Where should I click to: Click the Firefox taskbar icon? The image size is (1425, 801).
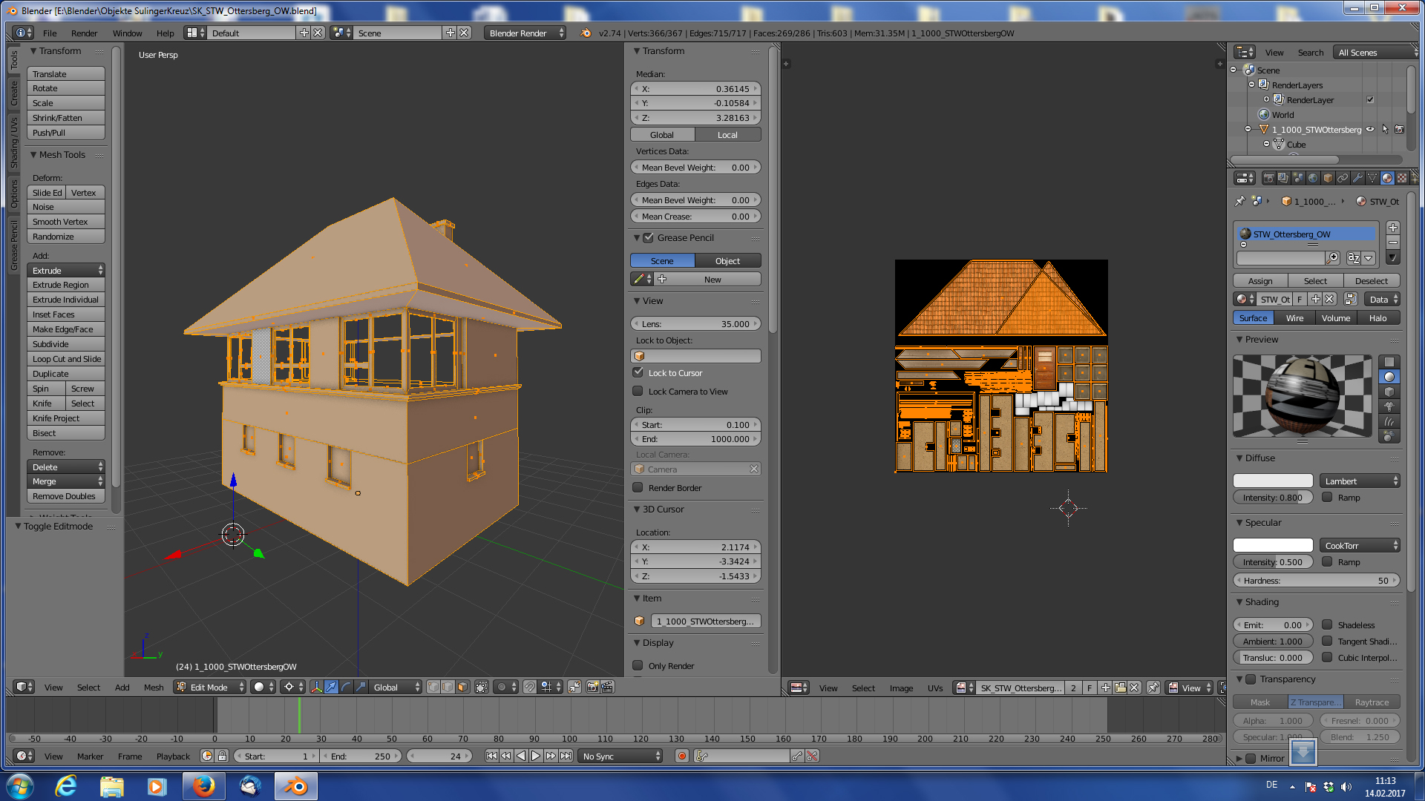(203, 786)
